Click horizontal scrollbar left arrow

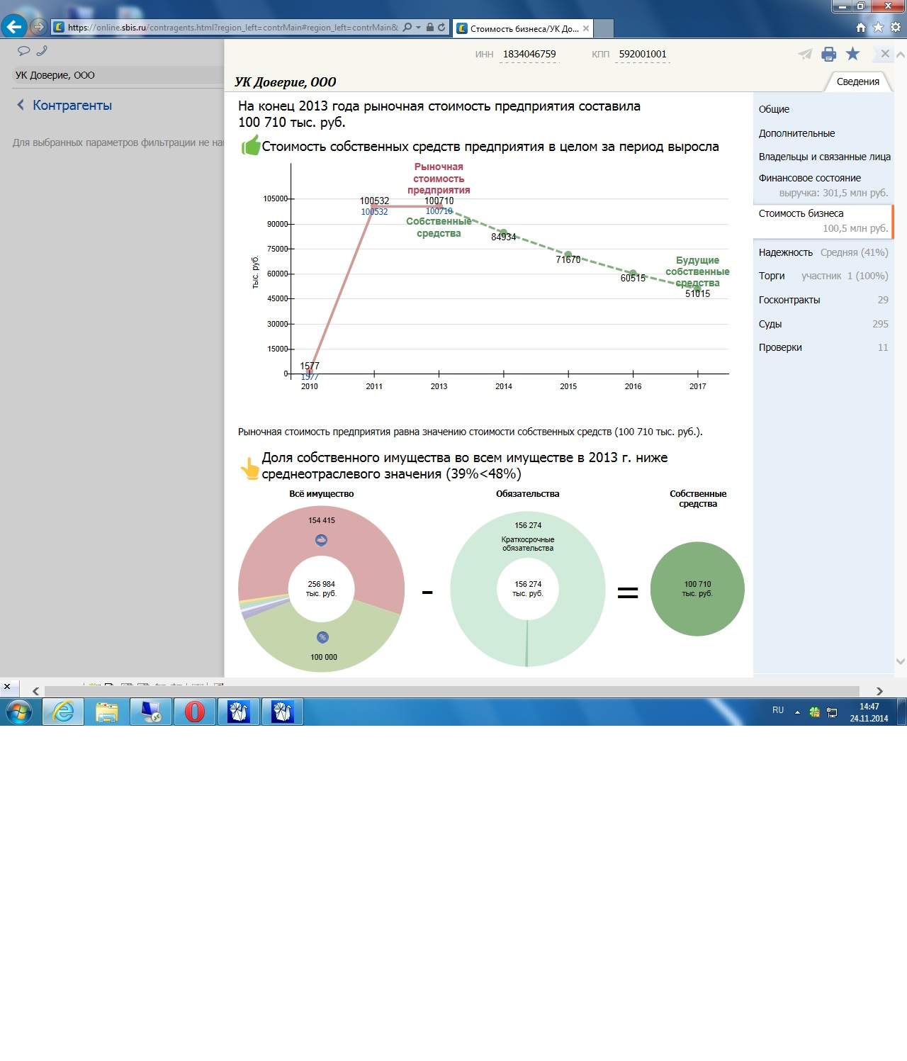(35, 691)
